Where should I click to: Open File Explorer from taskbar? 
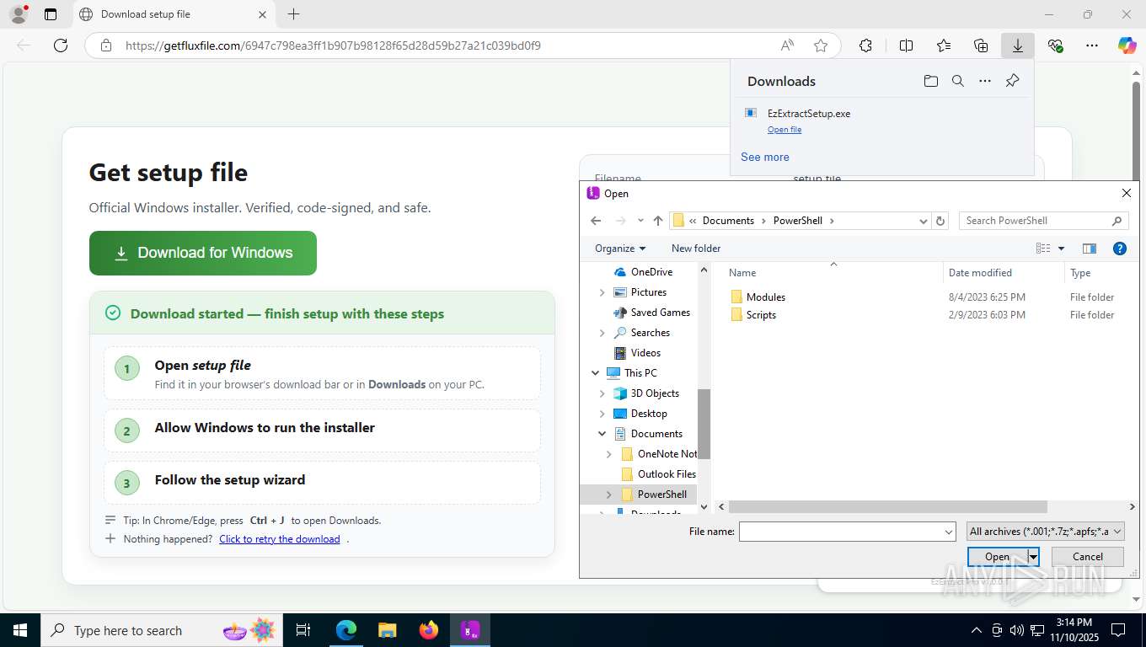(x=387, y=630)
